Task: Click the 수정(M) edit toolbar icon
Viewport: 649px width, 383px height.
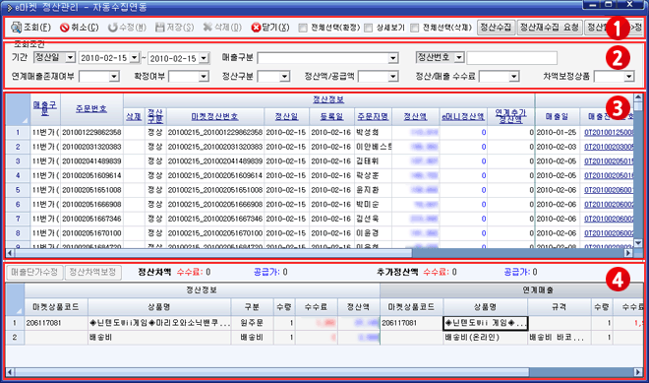Action: coord(112,28)
